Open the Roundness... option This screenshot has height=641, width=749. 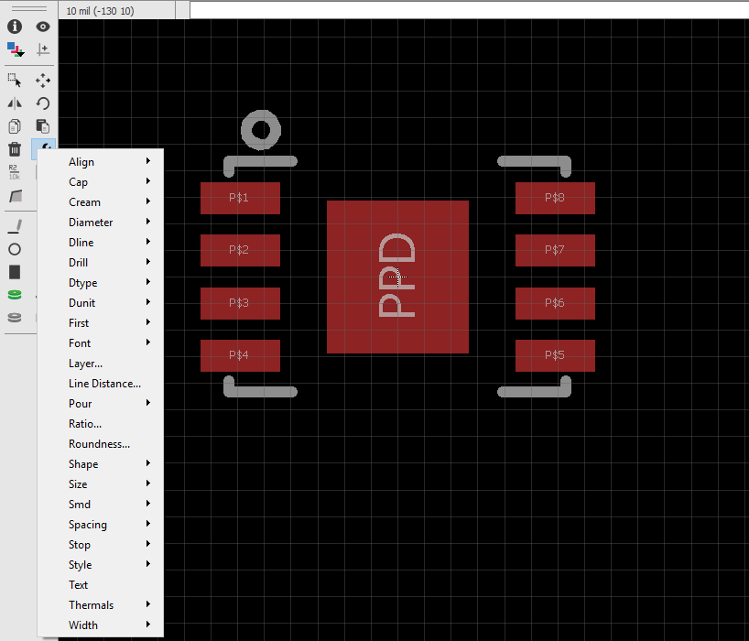coord(99,444)
